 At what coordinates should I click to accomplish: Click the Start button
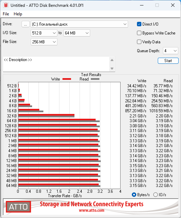[x=168, y=61]
